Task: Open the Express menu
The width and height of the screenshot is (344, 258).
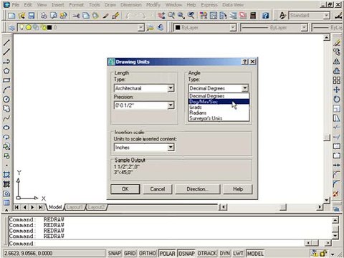Action: 209,4
